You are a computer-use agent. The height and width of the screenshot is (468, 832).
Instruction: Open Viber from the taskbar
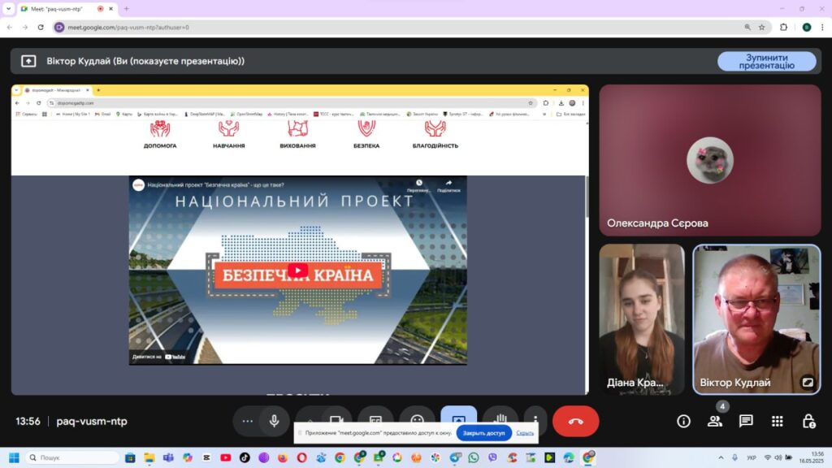pyautogui.click(x=493, y=457)
